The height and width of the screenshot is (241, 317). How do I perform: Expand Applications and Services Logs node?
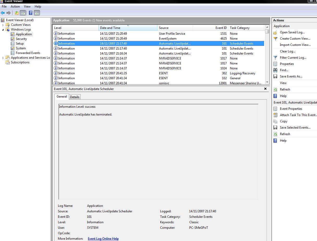[x=3, y=58]
